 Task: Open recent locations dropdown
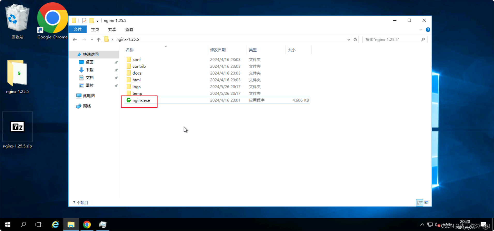(x=92, y=39)
